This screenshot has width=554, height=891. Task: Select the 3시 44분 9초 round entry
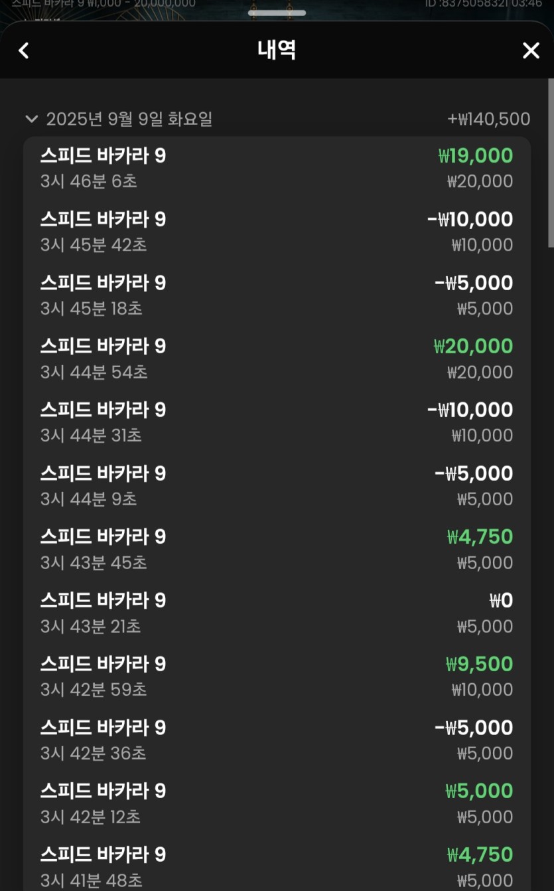277,486
